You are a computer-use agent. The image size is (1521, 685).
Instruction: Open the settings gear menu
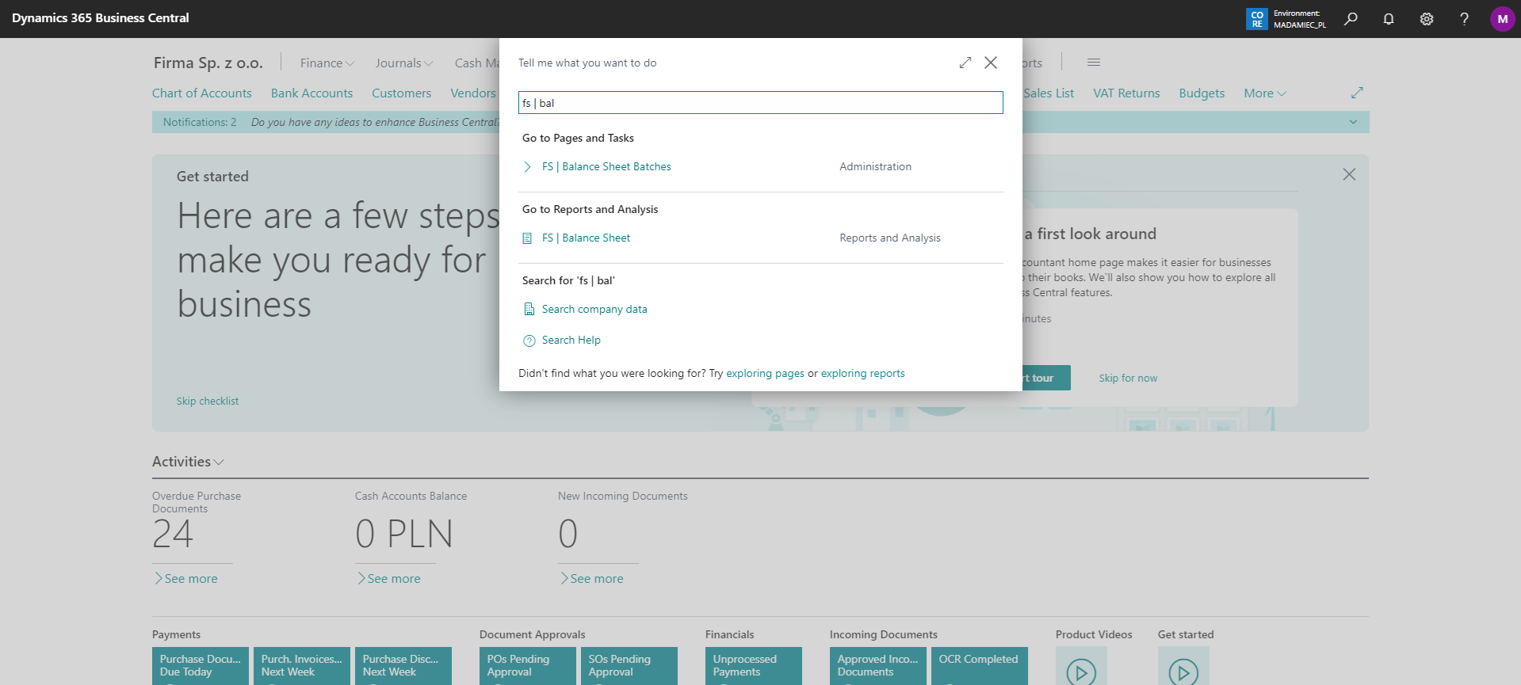click(x=1427, y=18)
